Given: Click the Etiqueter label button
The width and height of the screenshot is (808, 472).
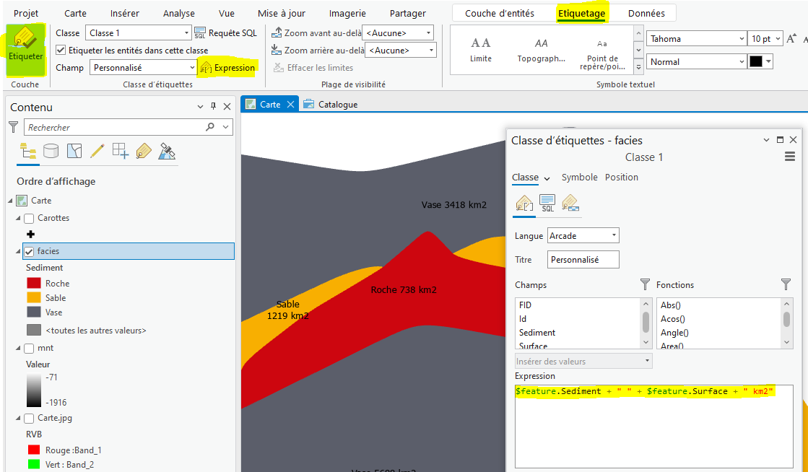Looking at the screenshot, I should tap(26, 48).
